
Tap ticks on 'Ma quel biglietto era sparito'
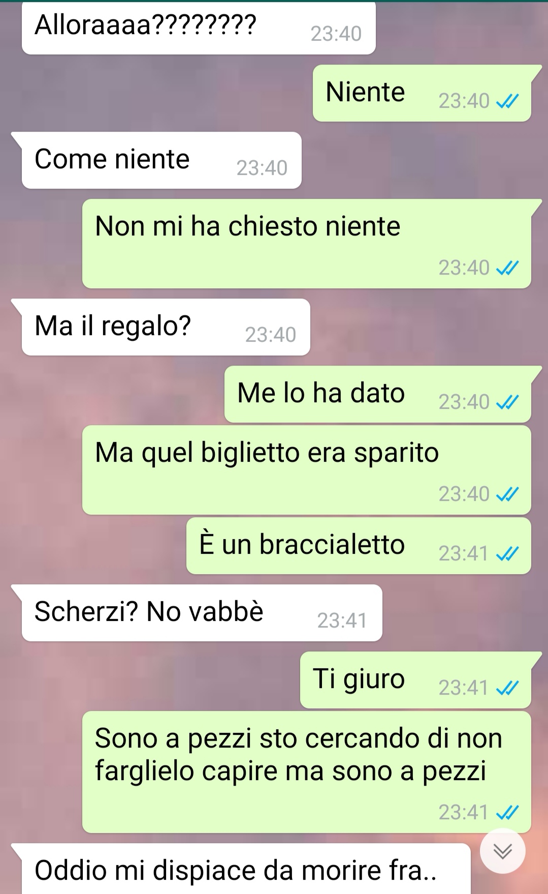[x=507, y=494]
